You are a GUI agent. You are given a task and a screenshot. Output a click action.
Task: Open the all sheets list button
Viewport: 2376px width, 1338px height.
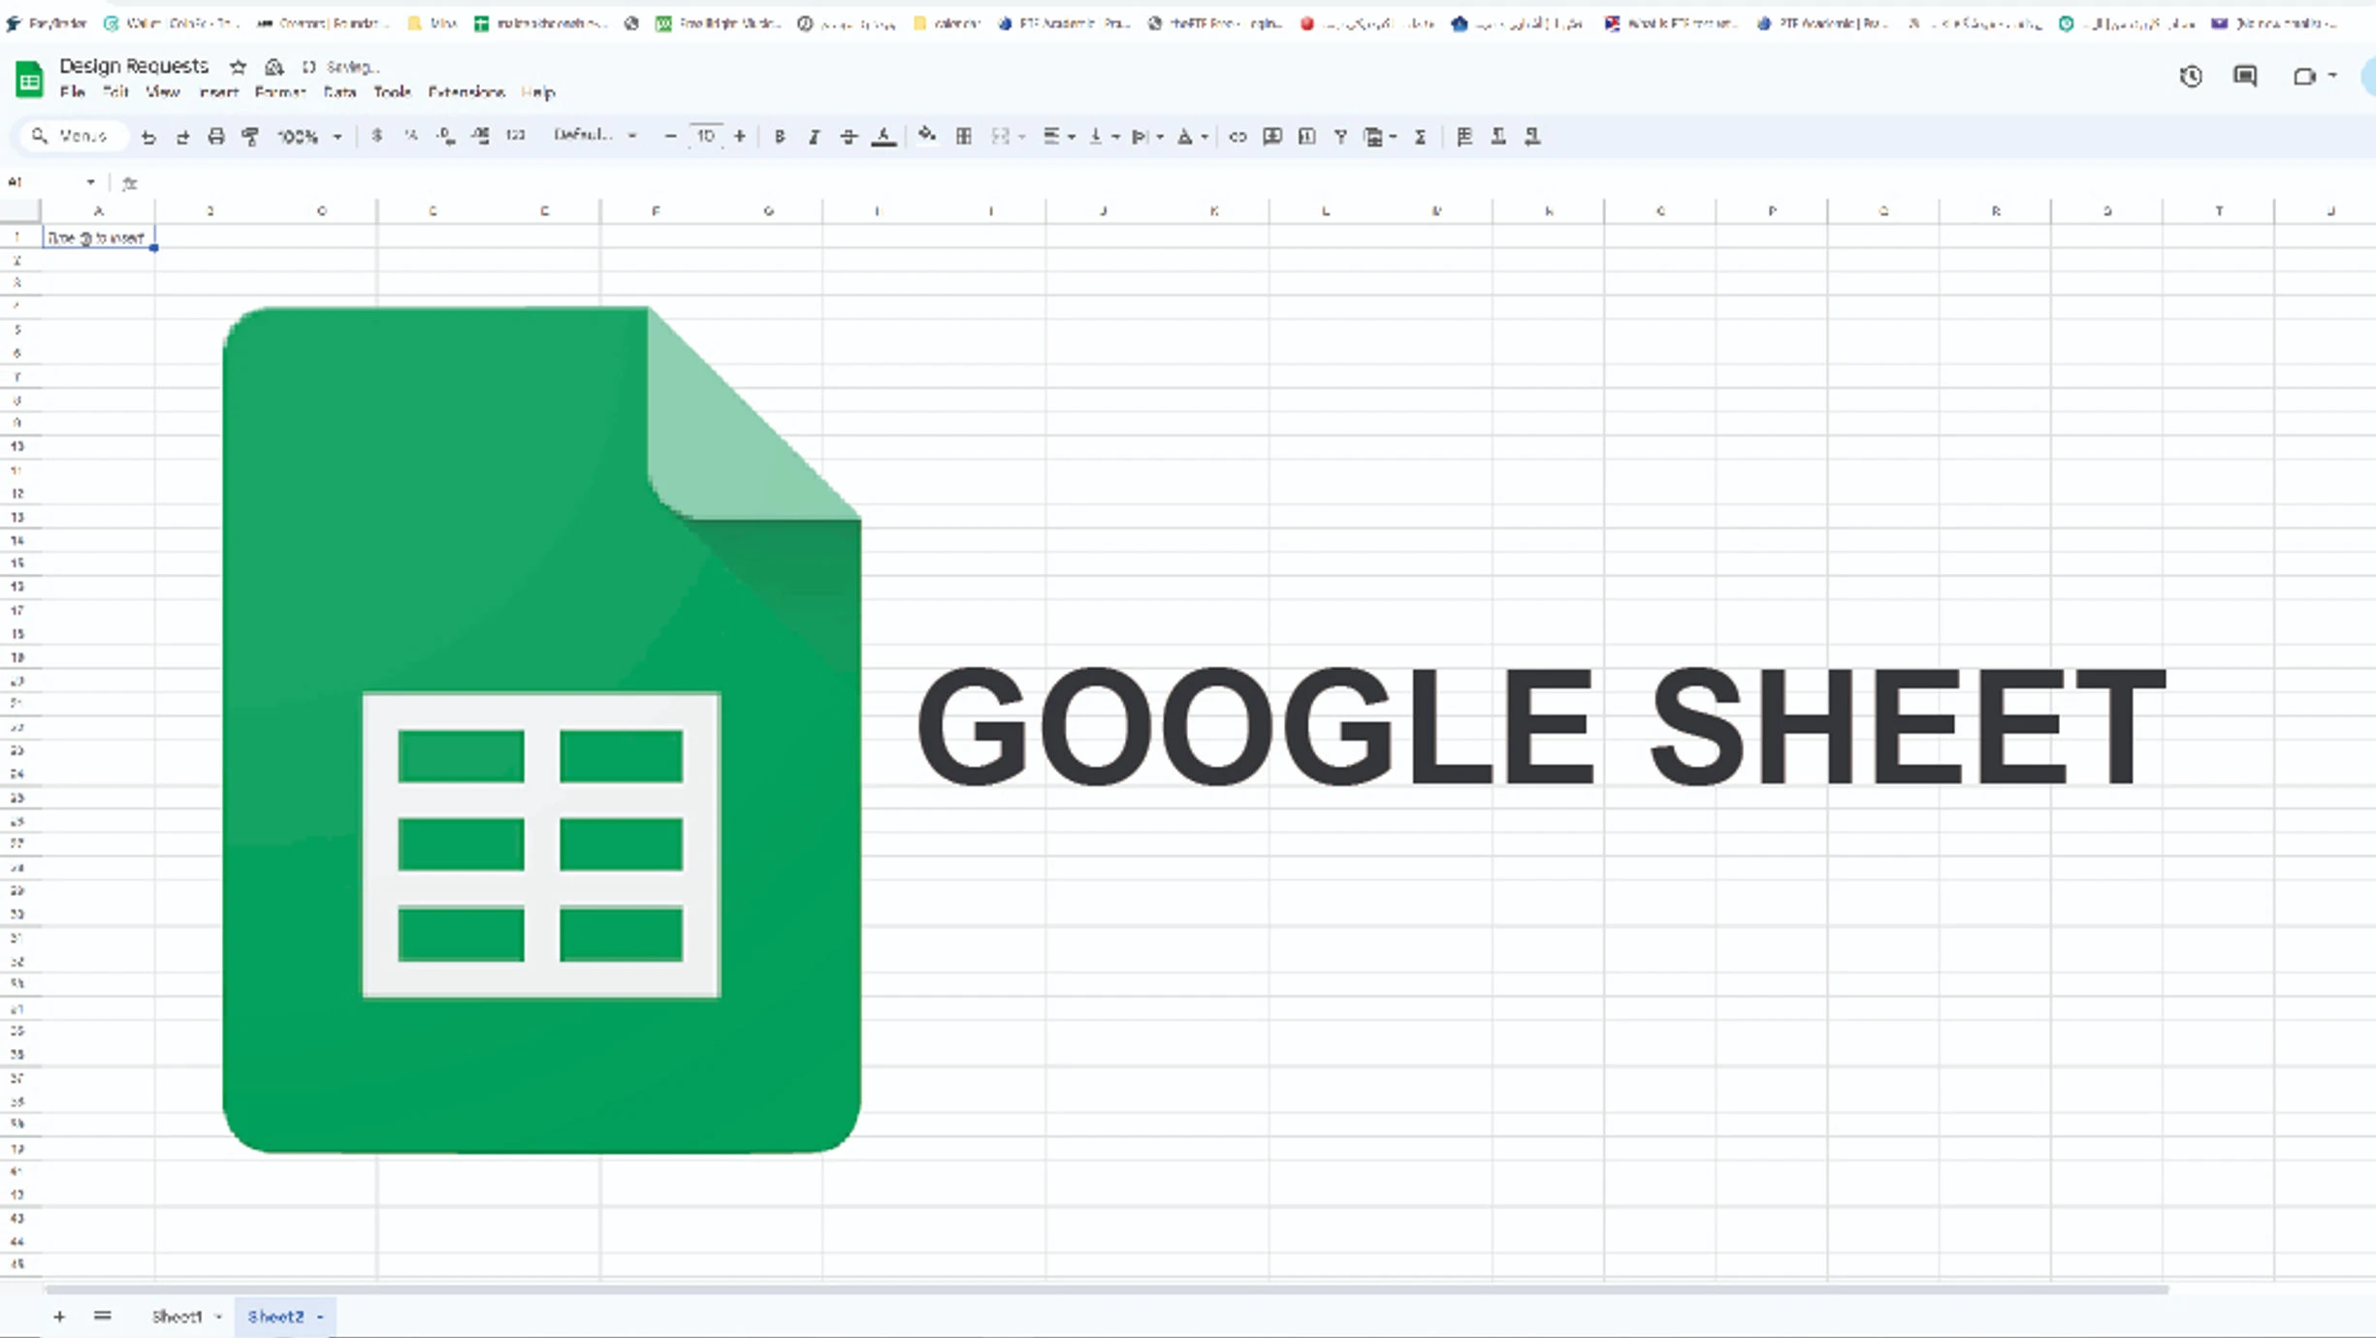(x=102, y=1317)
